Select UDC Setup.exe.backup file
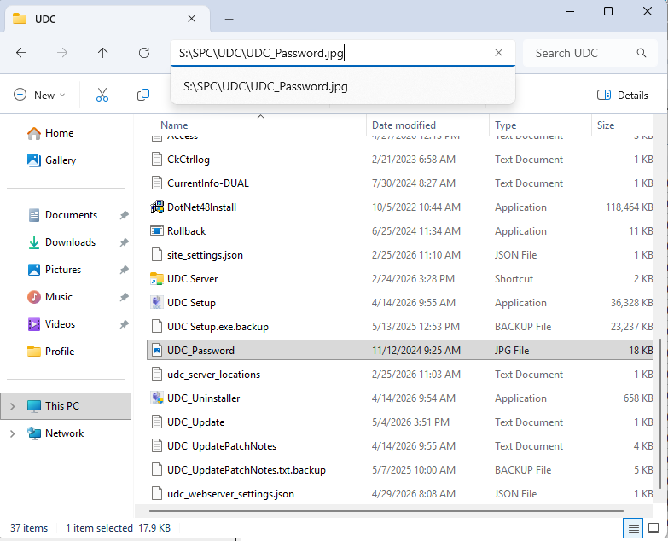The height and width of the screenshot is (541, 668). [218, 326]
